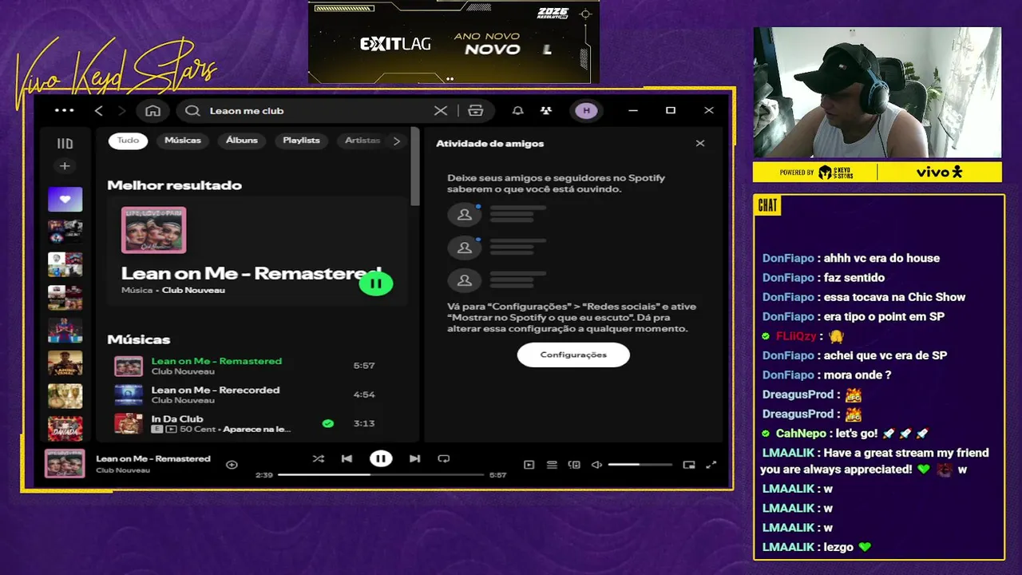The image size is (1022, 575).
Task: Open the Browse icon in search bar
Action: pyautogui.click(x=476, y=110)
